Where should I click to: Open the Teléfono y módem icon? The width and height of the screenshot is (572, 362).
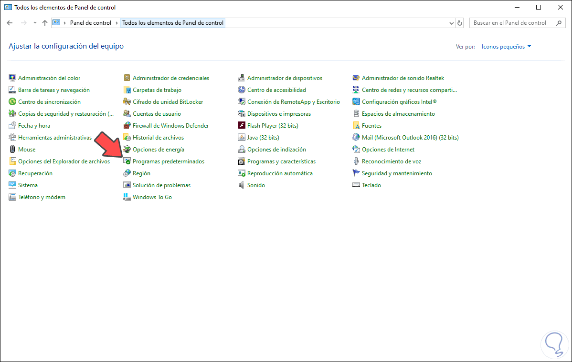tap(12, 197)
